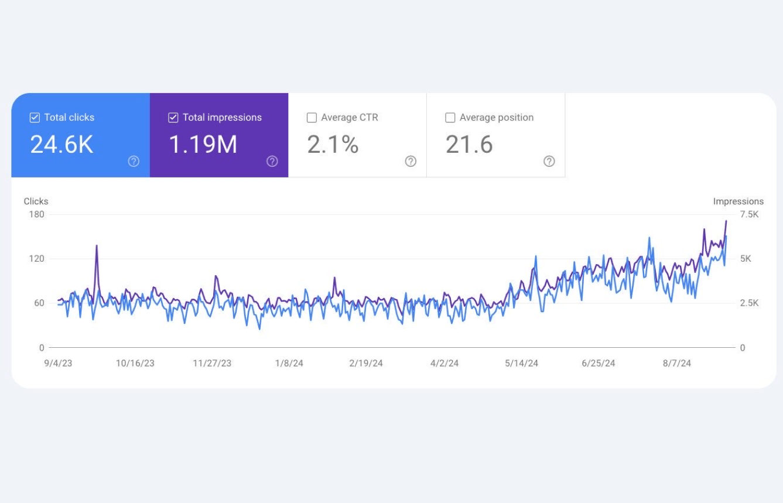This screenshot has height=503, width=783.
Task: Click the 24.6K clicks value
Action: (61, 145)
